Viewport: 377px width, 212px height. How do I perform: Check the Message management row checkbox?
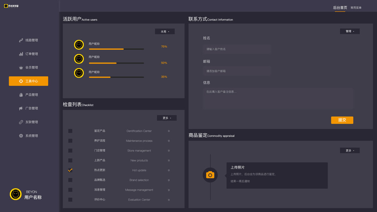tap(70, 190)
